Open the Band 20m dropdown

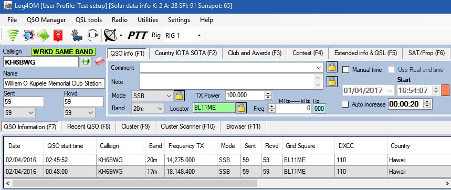(161, 108)
